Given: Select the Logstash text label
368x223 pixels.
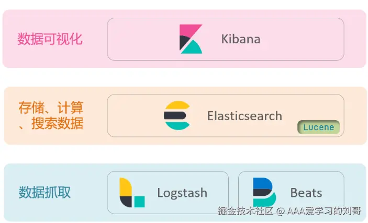Looking at the screenshot, I should (x=182, y=193).
